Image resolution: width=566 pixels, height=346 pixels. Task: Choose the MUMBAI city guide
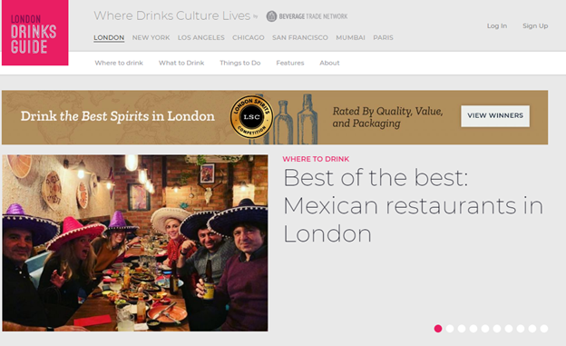350,37
